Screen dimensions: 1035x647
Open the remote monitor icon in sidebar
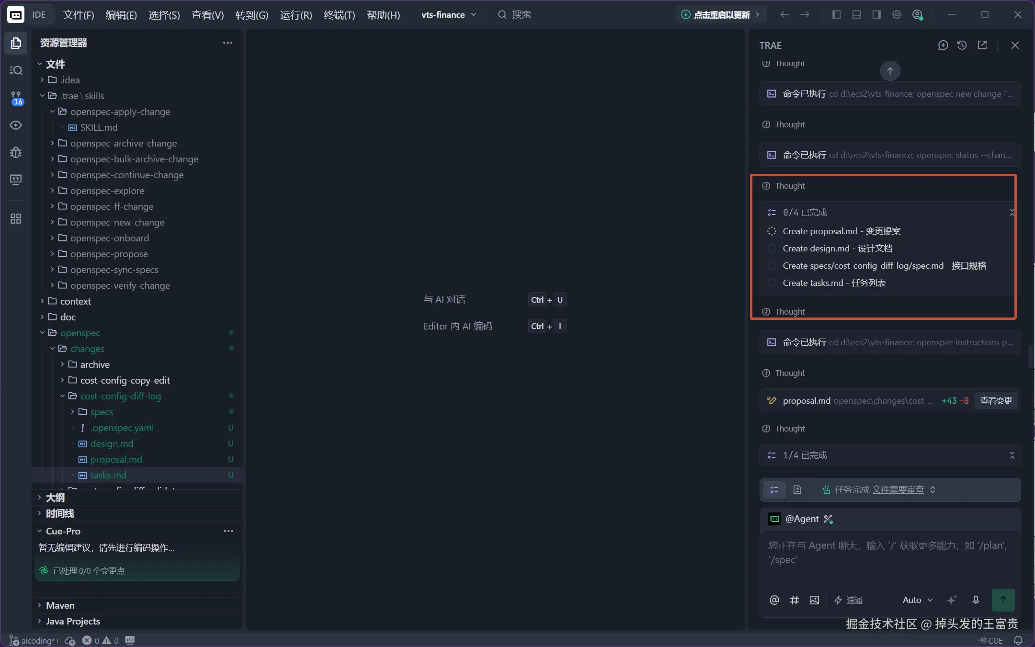click(16, 180)
